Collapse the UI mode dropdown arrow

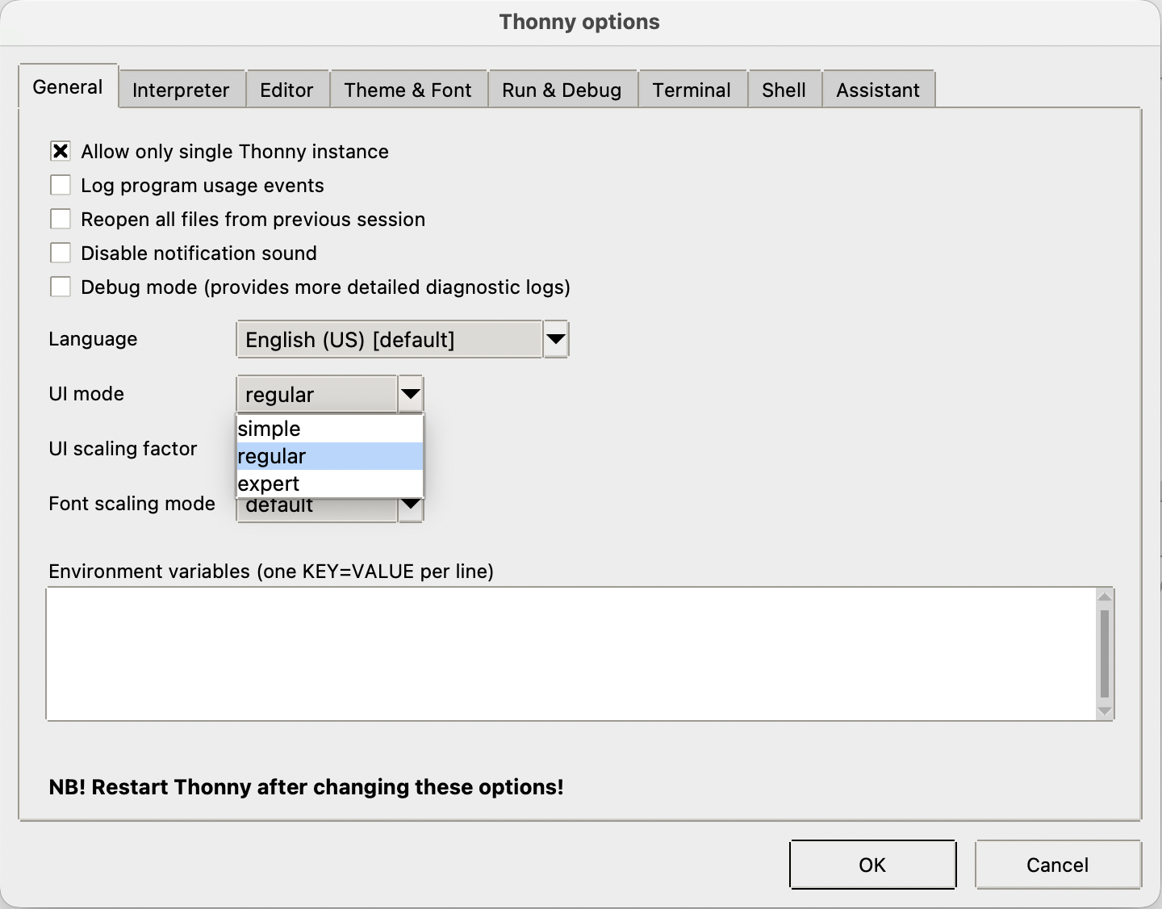[x=411, y=394]
